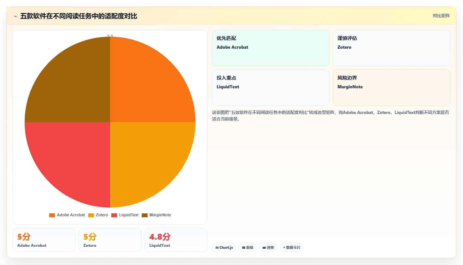The height and width of the screenshot is (265, 463).
Task: Click the Chart.js tag chip
Action: point(224,247)
